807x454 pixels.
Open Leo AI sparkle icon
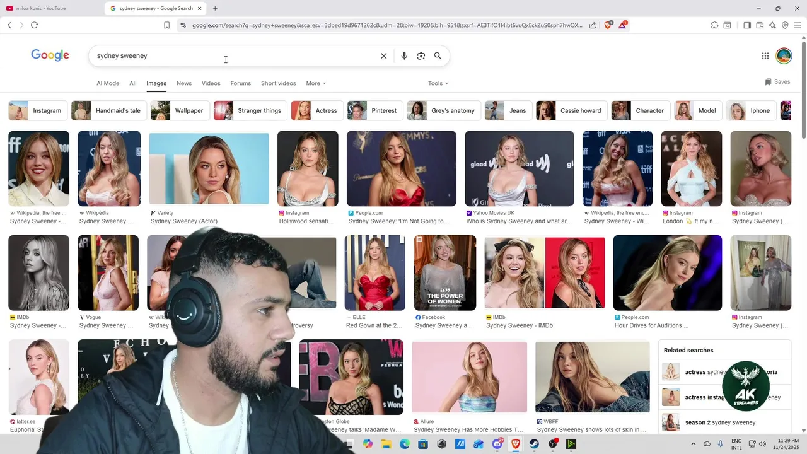(x=772, y=25)
